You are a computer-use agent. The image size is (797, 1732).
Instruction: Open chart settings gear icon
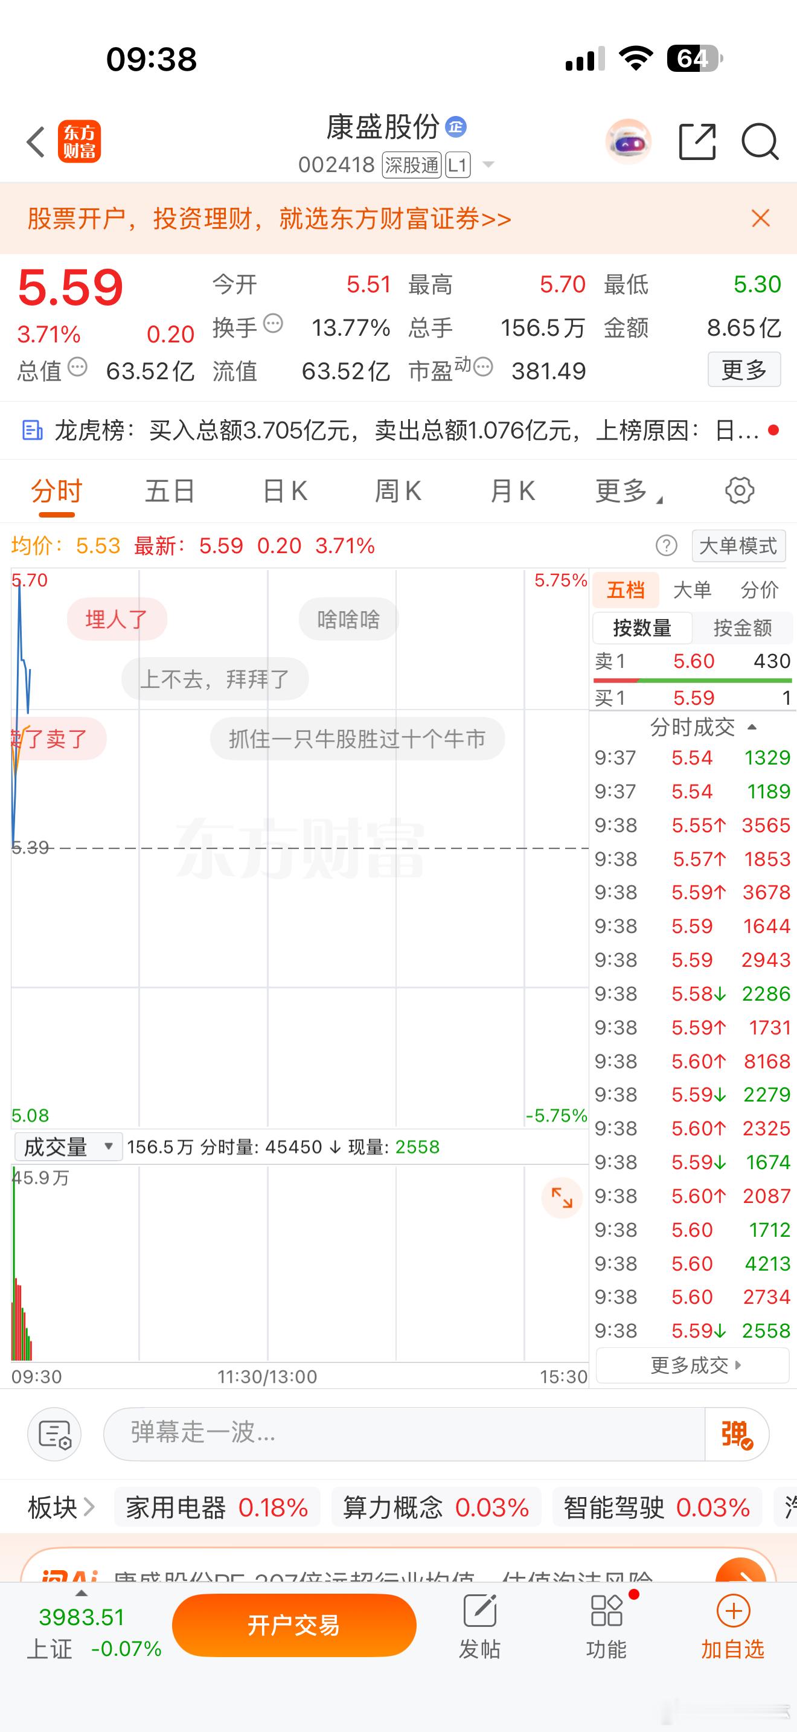(740, 490)
